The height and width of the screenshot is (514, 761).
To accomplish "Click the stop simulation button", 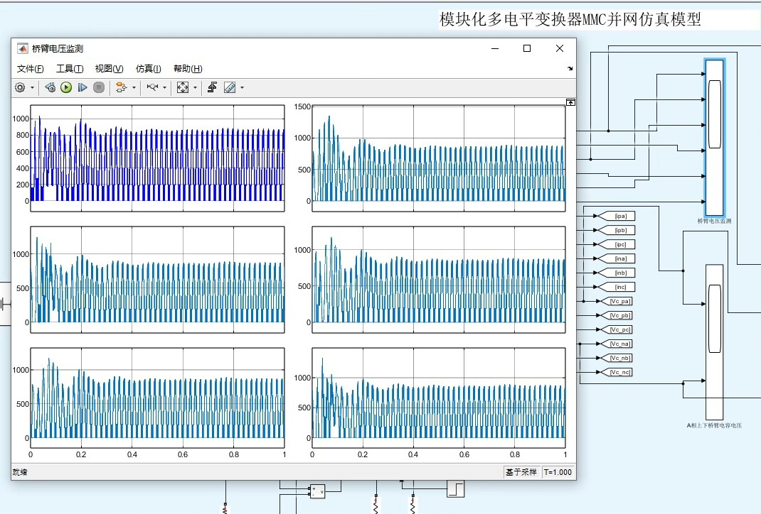I will pos(99,88).
